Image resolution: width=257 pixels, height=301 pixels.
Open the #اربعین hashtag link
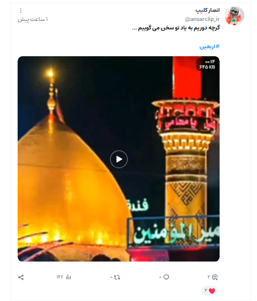pos(209,47)
